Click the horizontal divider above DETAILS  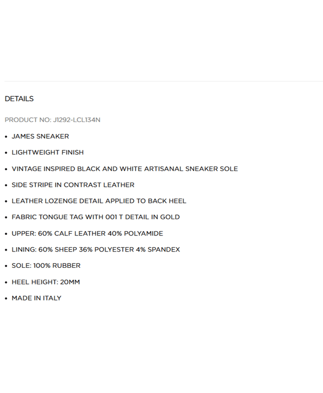[161, 81]
